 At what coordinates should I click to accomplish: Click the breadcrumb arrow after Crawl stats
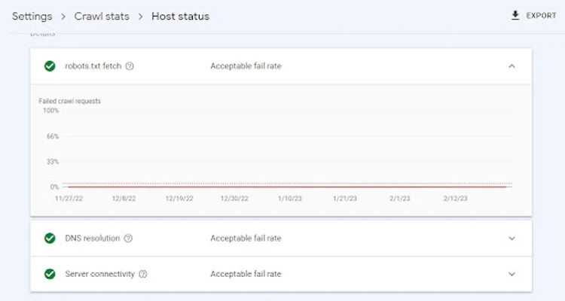[140, 17]
